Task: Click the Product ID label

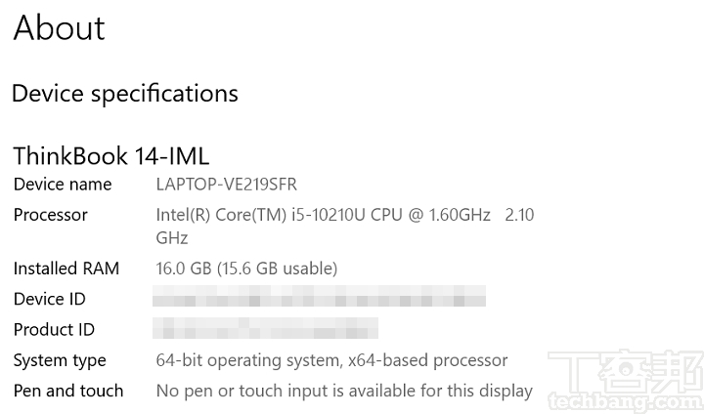Action: 54,330
